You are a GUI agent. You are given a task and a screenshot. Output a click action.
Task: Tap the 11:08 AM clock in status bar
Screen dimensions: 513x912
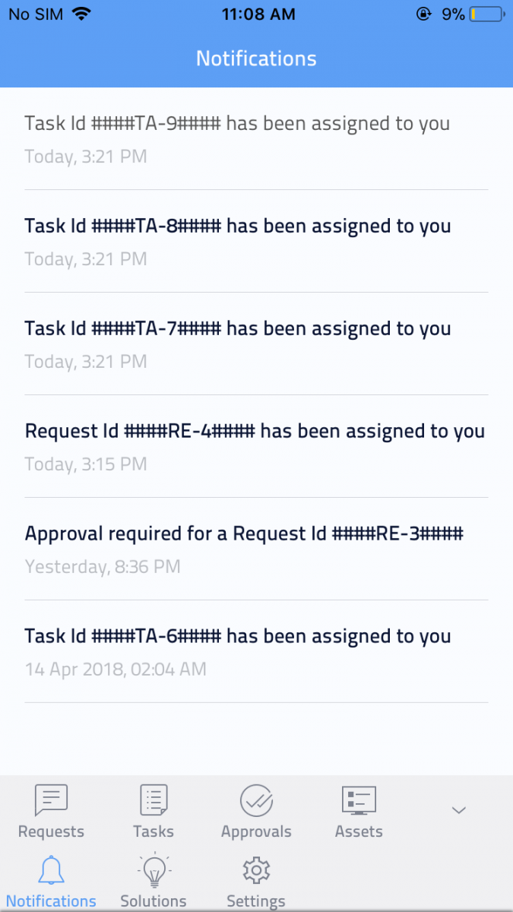[256, 14]
